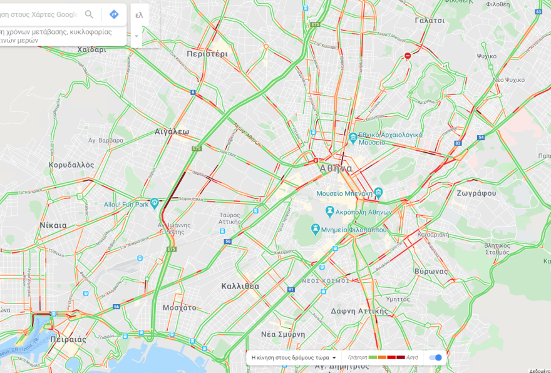Open directions with the blue arrow icon
551x373 pixels.
114,14
